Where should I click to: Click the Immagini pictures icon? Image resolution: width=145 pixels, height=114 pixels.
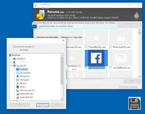(x=17, y=80)
